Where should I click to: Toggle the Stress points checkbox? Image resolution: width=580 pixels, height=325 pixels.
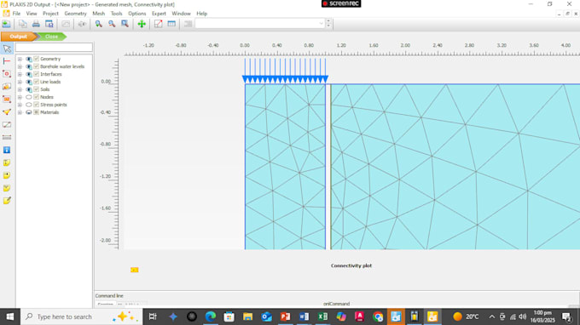tap(36, 105)
